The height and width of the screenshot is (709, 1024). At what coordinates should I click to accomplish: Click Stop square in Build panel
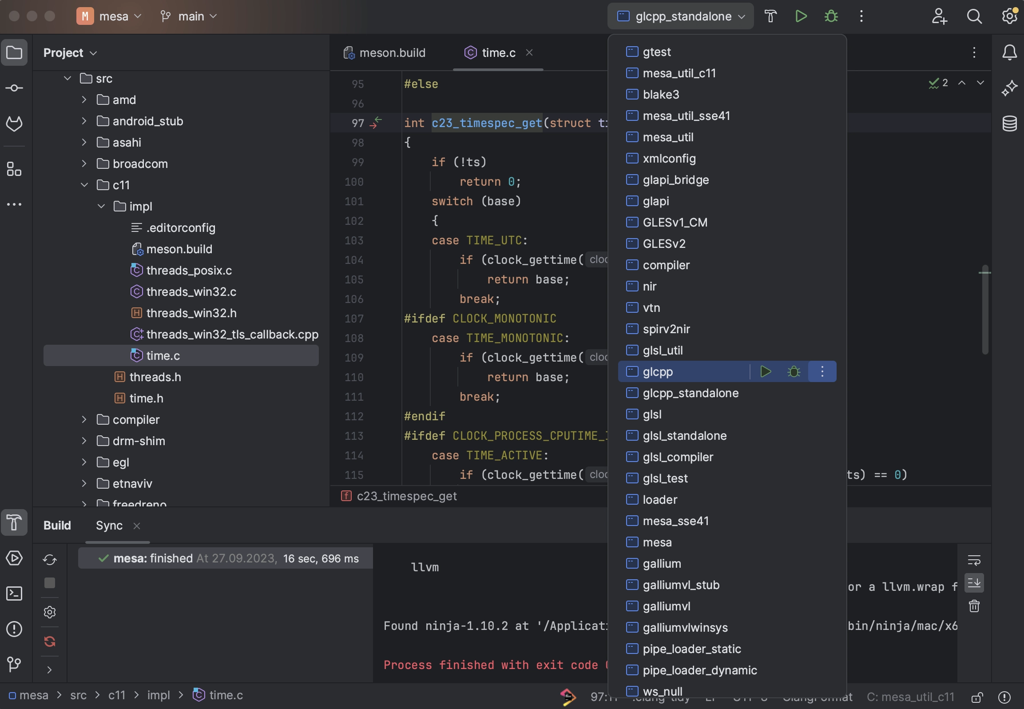(50, 583)
